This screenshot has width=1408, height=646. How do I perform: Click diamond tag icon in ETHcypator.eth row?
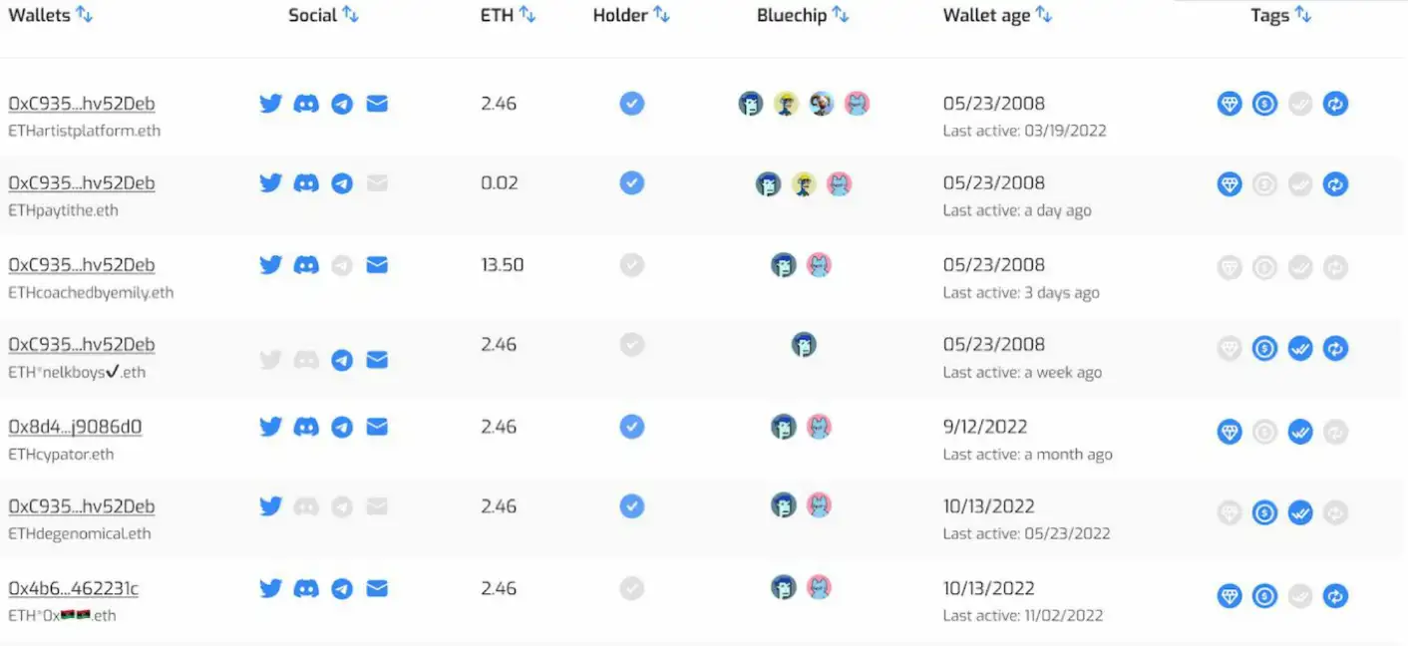(x=1230, y=432)
